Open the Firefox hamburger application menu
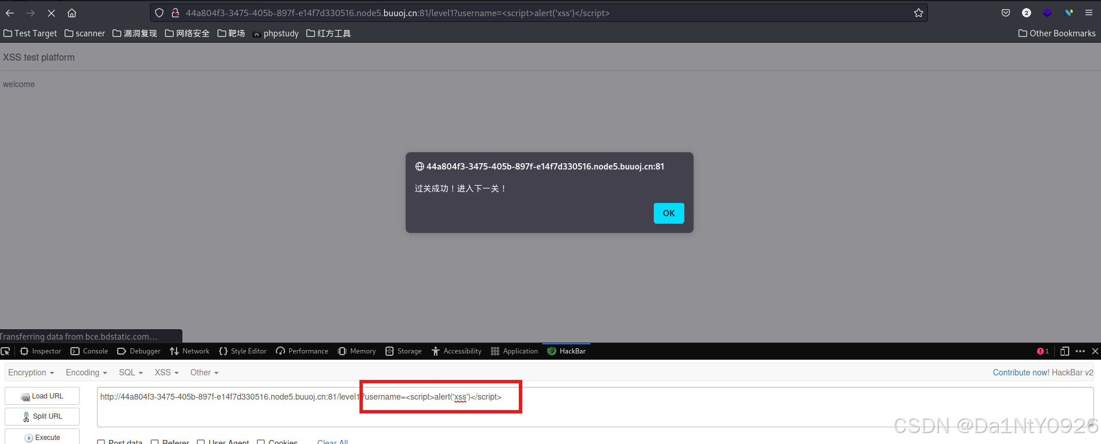 point(1089,13)
